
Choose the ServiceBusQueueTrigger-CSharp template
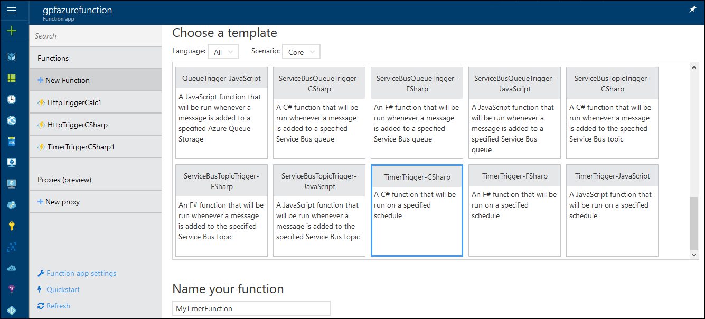(x=319, y=112)
